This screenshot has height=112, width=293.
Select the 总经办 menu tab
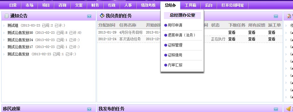click(x=170, y=5)
